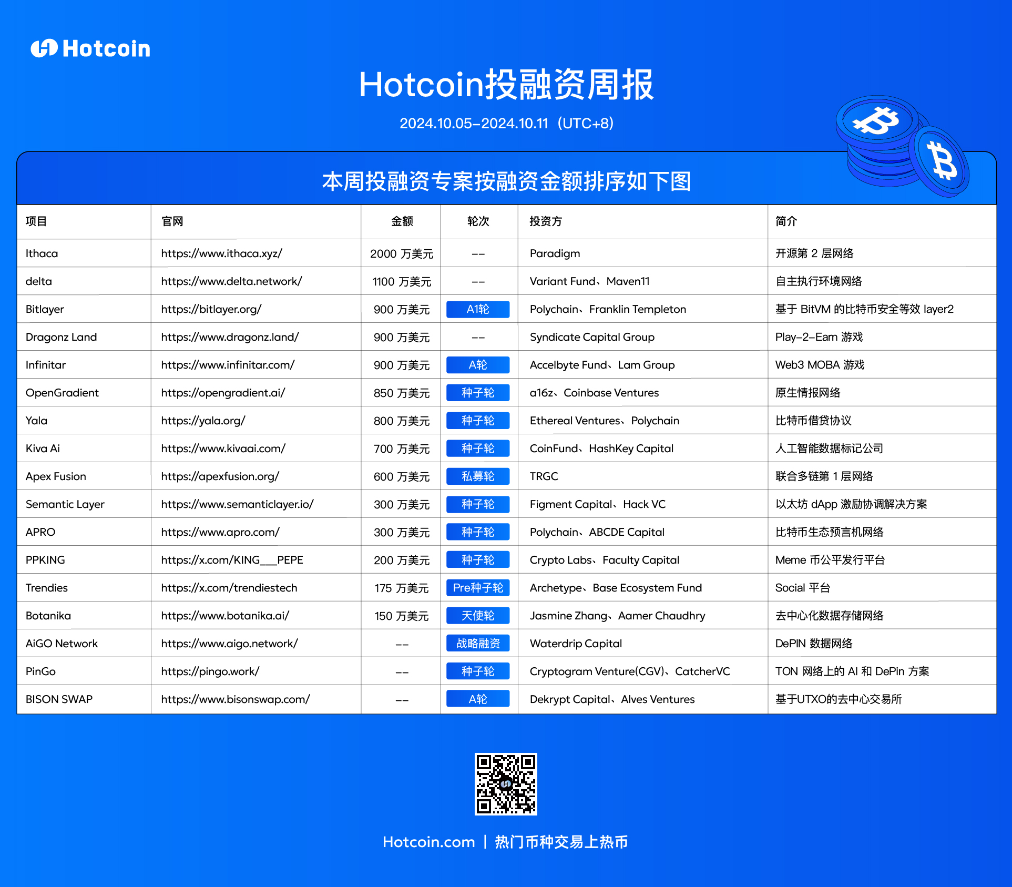Click the bitcoin coin stack graphic
Viewport: 1012px width, 887px height.
902,146
